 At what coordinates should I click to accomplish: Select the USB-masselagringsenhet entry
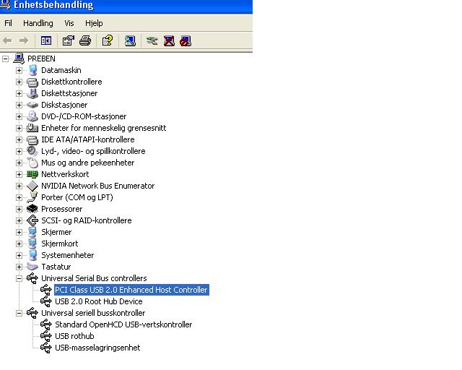click(97, 348)
